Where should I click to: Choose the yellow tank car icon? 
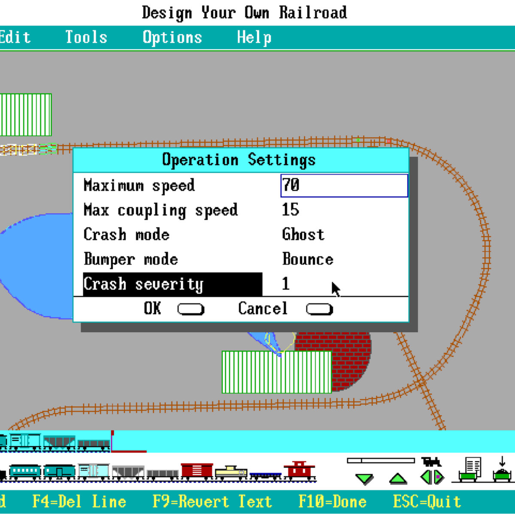click(x=231, y=472)
